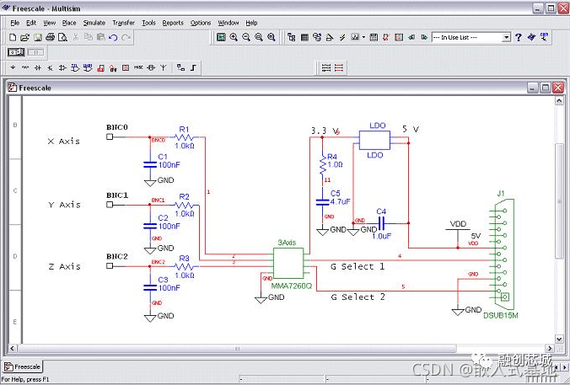Click the Redo arrow icon
Image resolution: width=570 pixels, height=385 pixels.
pyautogui.click(x=126, y=37)
